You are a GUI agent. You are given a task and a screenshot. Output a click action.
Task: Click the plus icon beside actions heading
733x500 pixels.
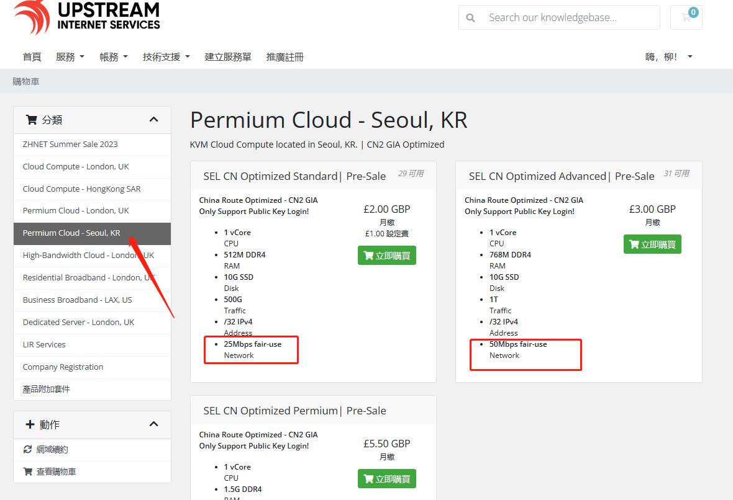30,424
